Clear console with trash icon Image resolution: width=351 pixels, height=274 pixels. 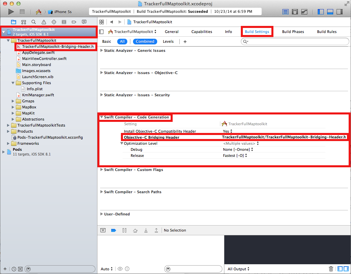tap(331, 269)
